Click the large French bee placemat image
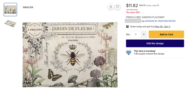185x90 pixels. 70,55
